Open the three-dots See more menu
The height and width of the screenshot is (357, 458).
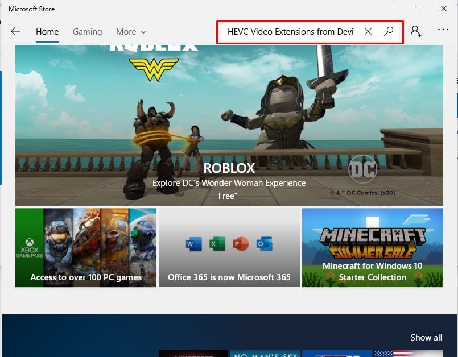click(443, 30)
